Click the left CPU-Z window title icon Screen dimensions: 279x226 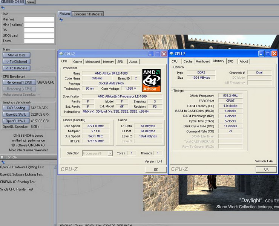tap(61, 54)
